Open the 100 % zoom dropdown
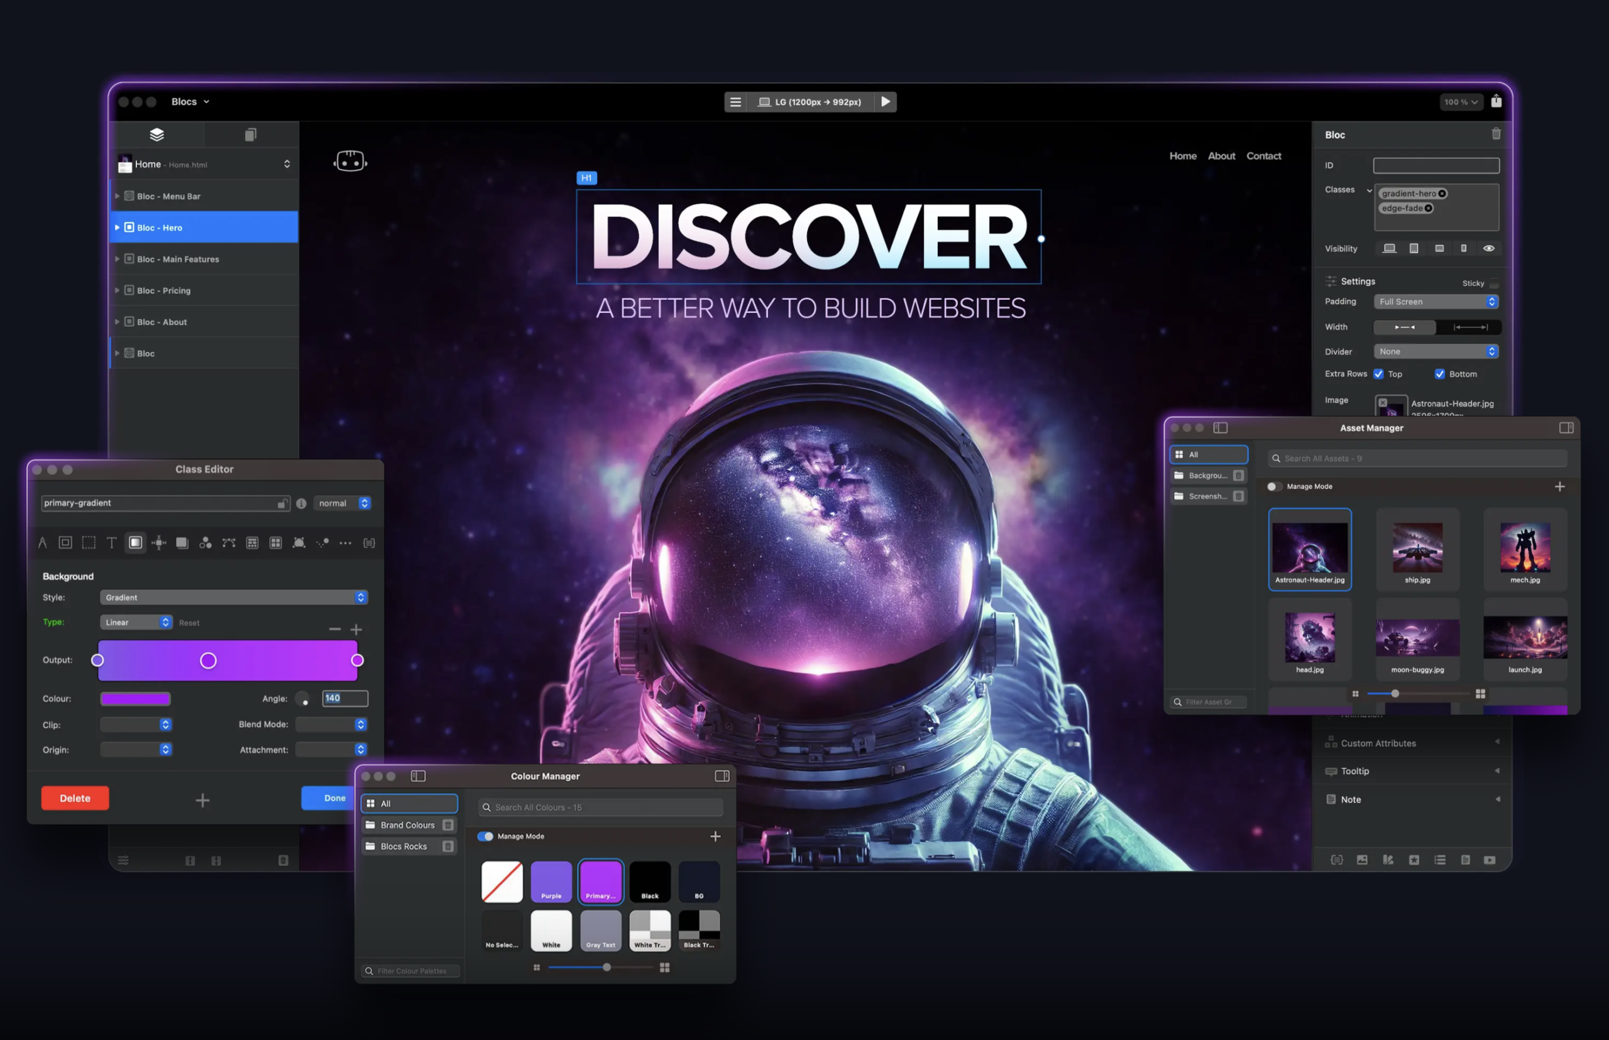 coord(1461,102)
